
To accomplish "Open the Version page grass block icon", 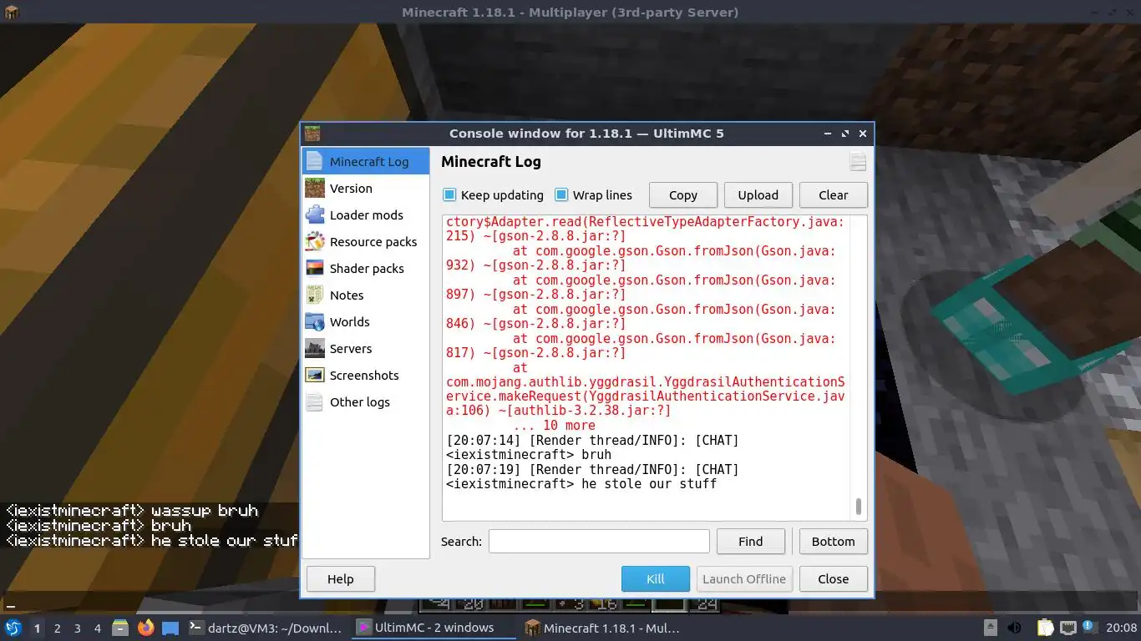I will (315, 188).
